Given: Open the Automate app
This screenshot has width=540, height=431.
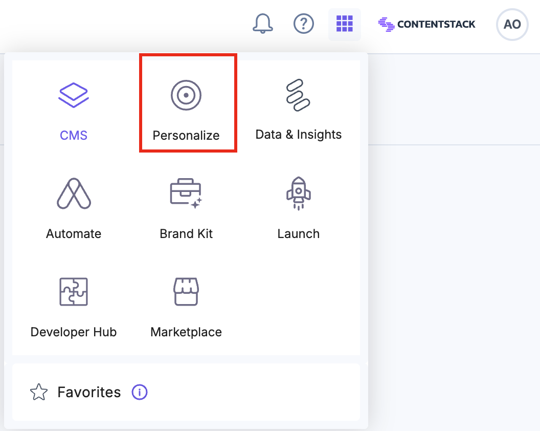Looking at the screenshot, I should tap(74, 209).
